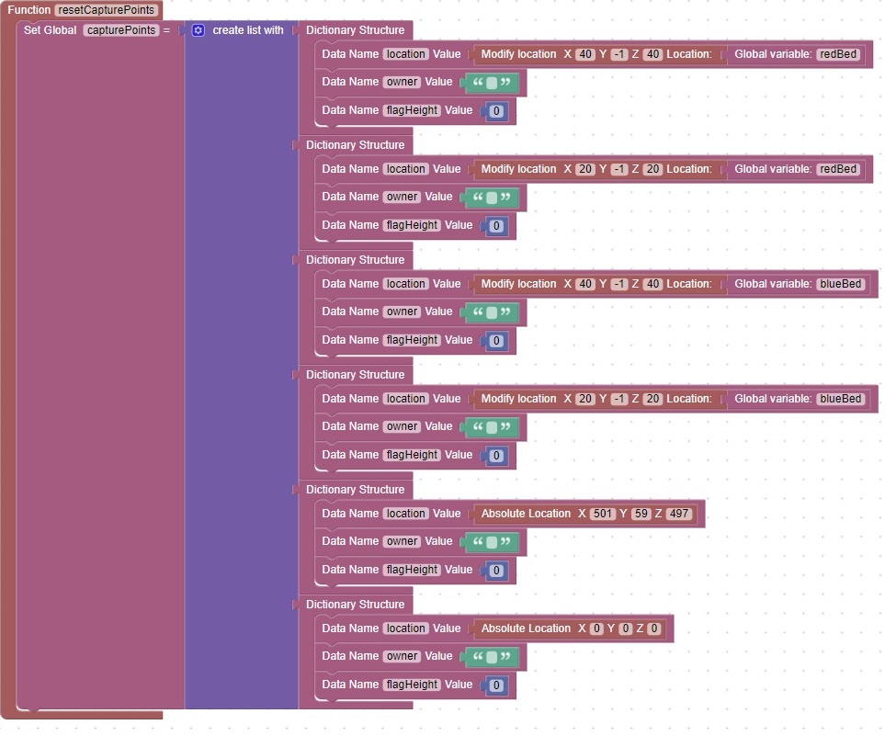Click the opening quote icon in first owner text
The height and width of the screenshot is (736, 896).
point(477,83)
